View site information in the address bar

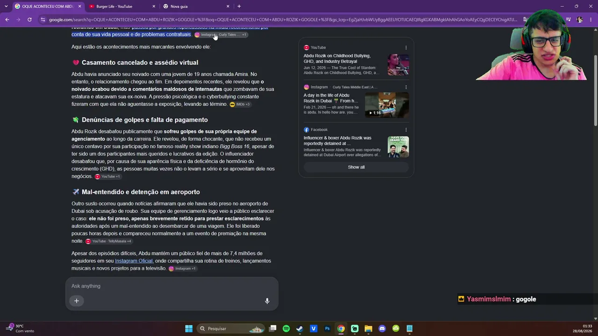tap(43, 20)
